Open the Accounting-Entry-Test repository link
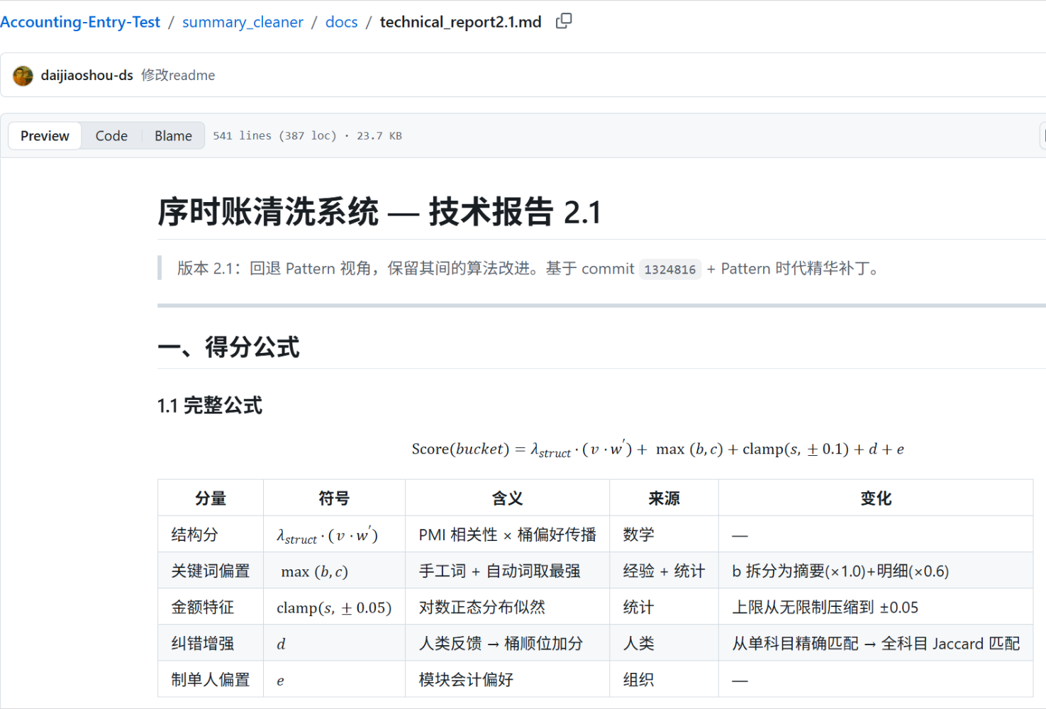The image size is (1046, 709). (x=80, y=22)
